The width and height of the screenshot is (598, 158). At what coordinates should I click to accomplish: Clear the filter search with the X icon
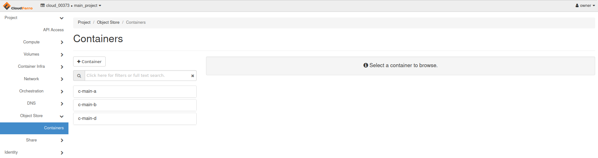(x=193, y=76)
